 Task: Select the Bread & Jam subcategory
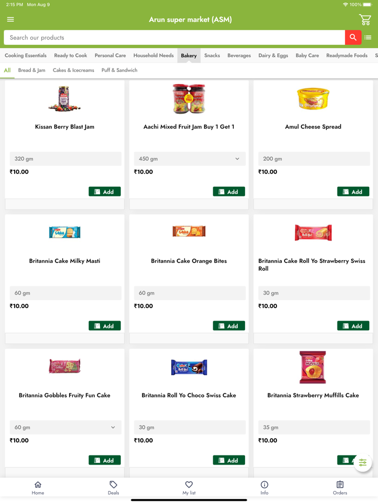[32, 70]
